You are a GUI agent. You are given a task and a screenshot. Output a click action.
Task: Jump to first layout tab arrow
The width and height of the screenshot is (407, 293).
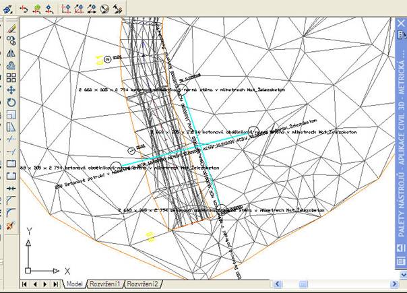pos(25,284)
